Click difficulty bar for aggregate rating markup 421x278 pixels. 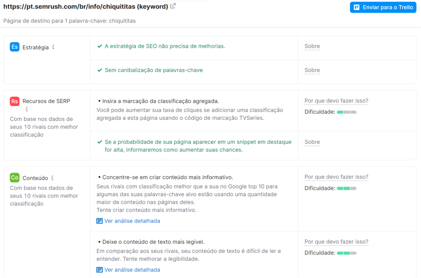[x=347, y=112]
